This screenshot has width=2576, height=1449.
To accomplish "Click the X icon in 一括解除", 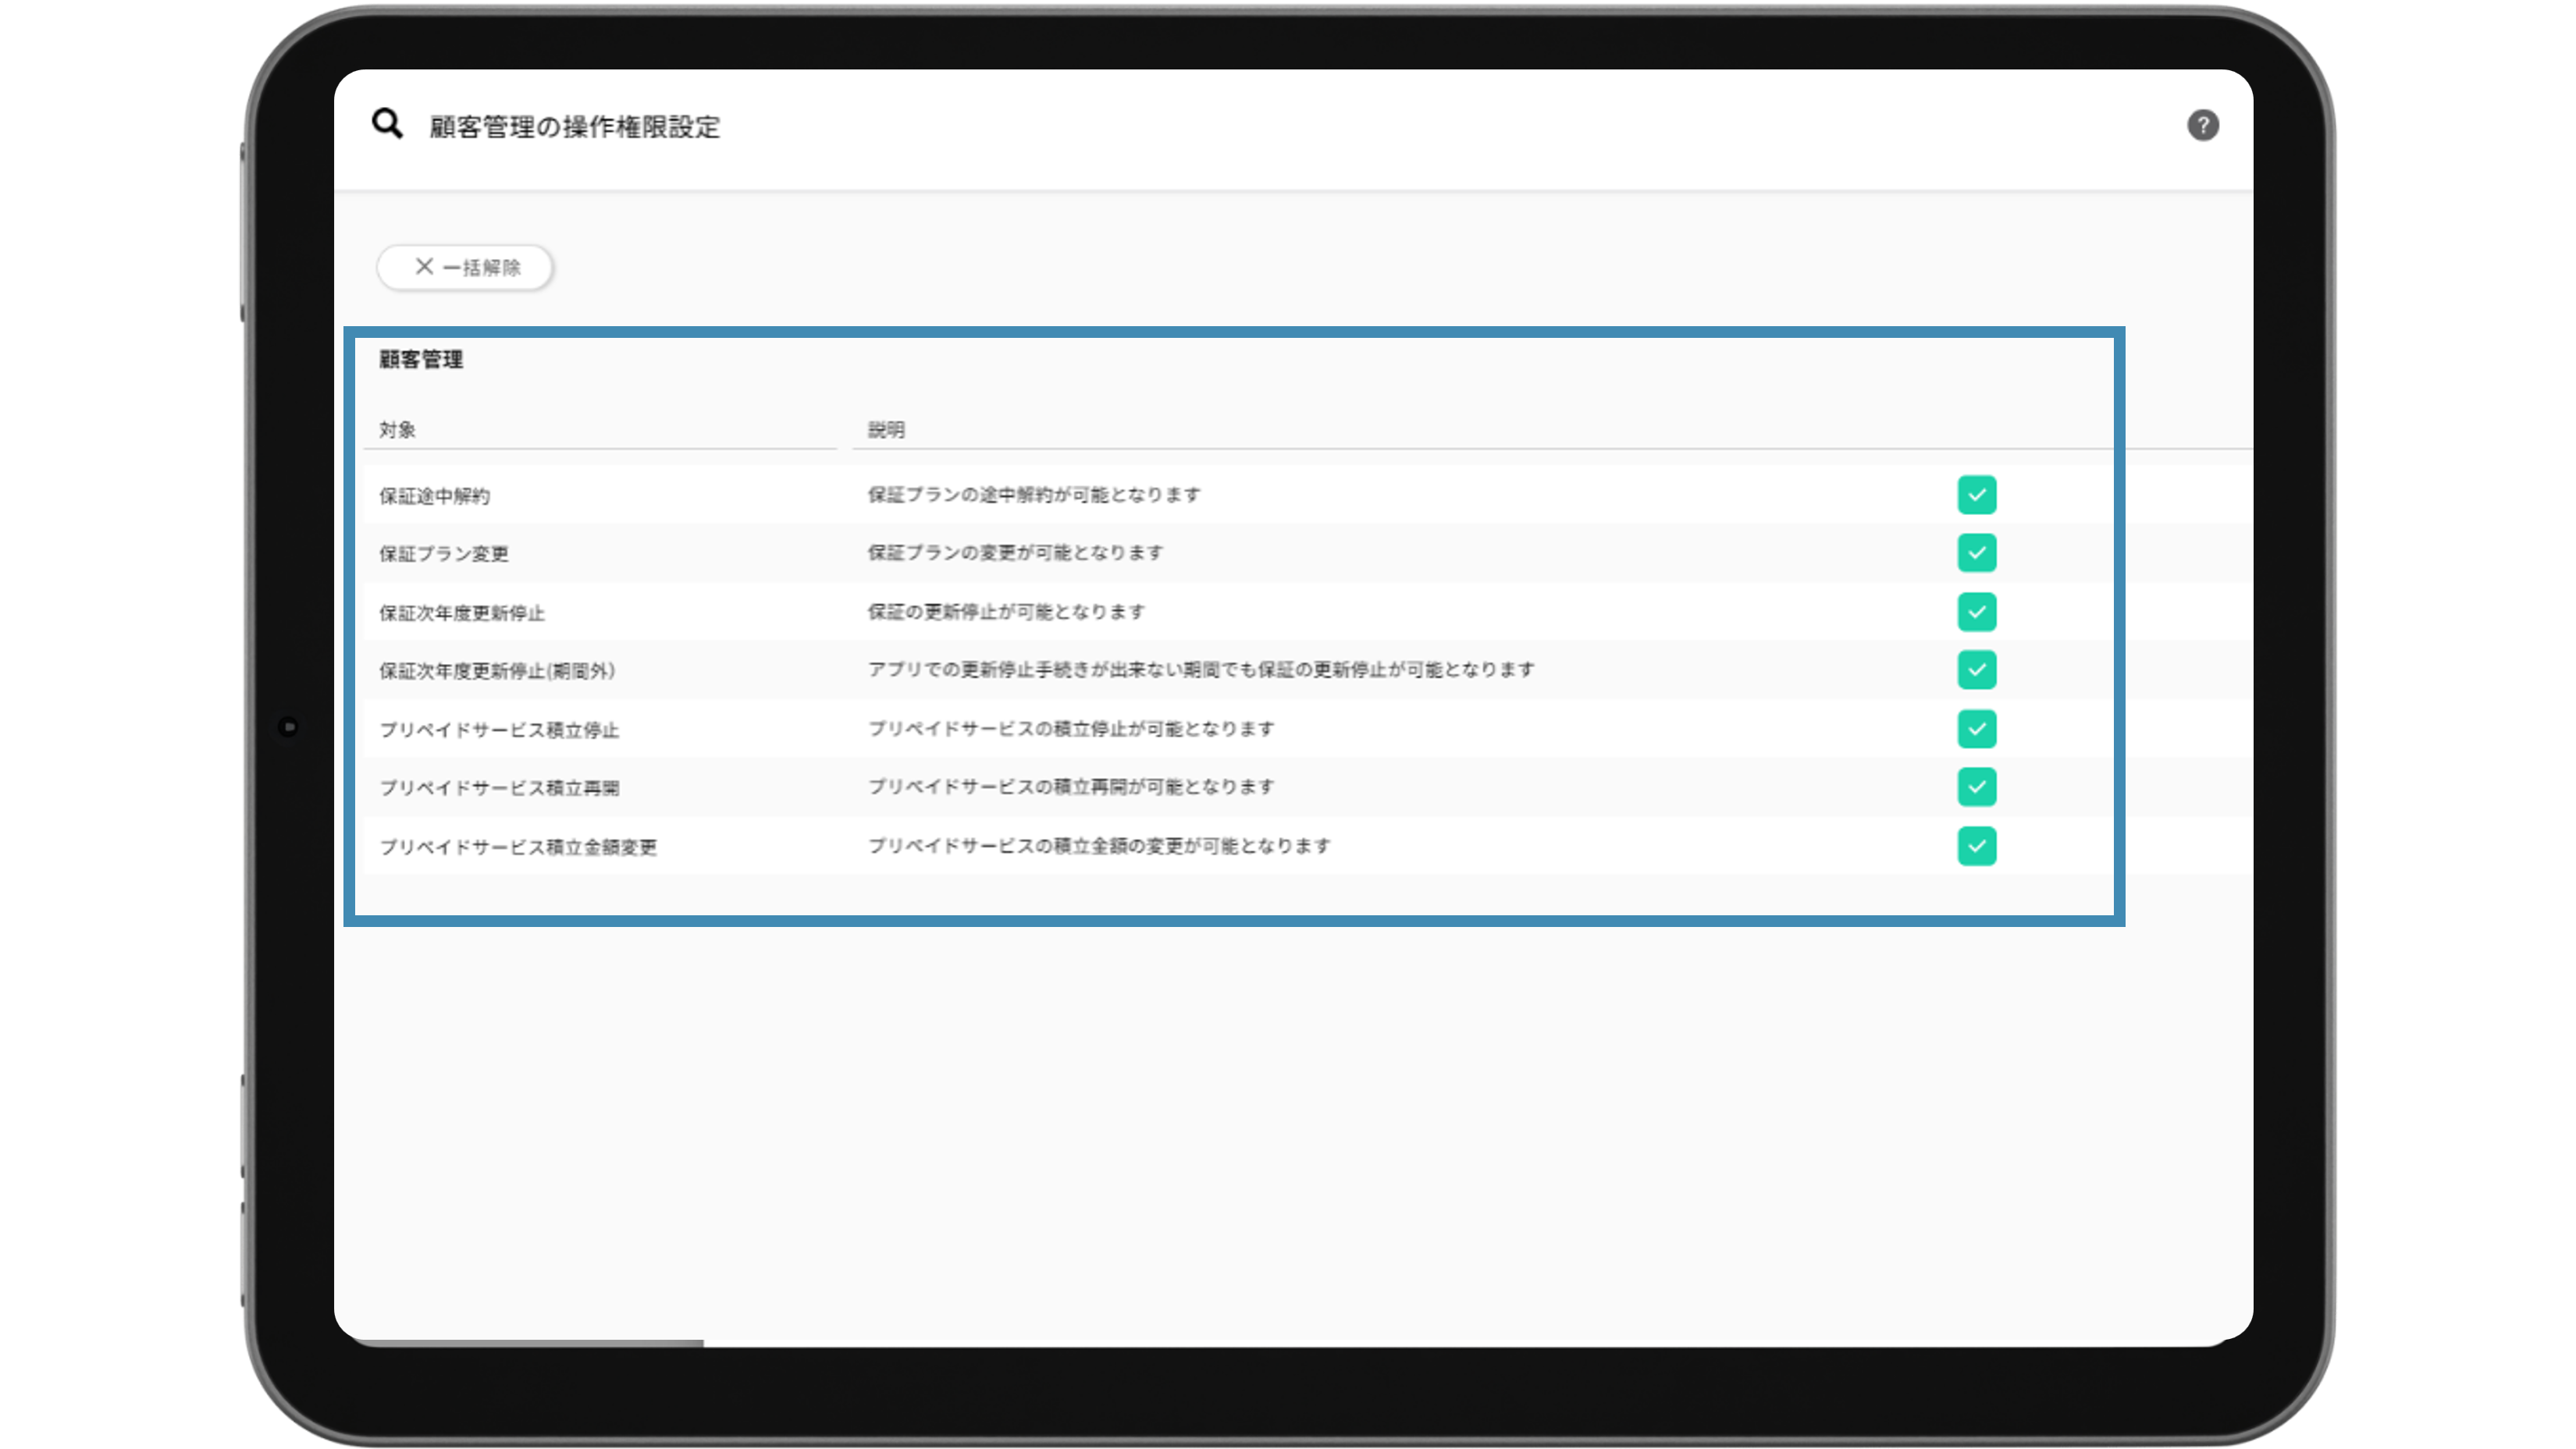I will coord(424,267).
